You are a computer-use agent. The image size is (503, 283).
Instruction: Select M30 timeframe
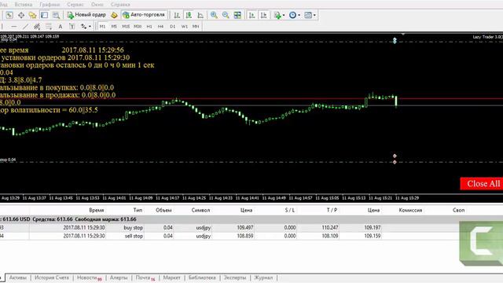(138, 26)
